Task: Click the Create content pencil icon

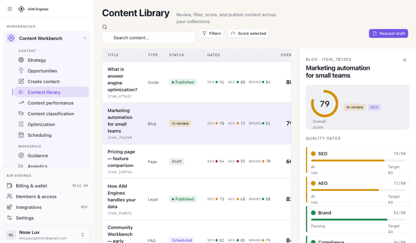Action: tap(21, 81)
